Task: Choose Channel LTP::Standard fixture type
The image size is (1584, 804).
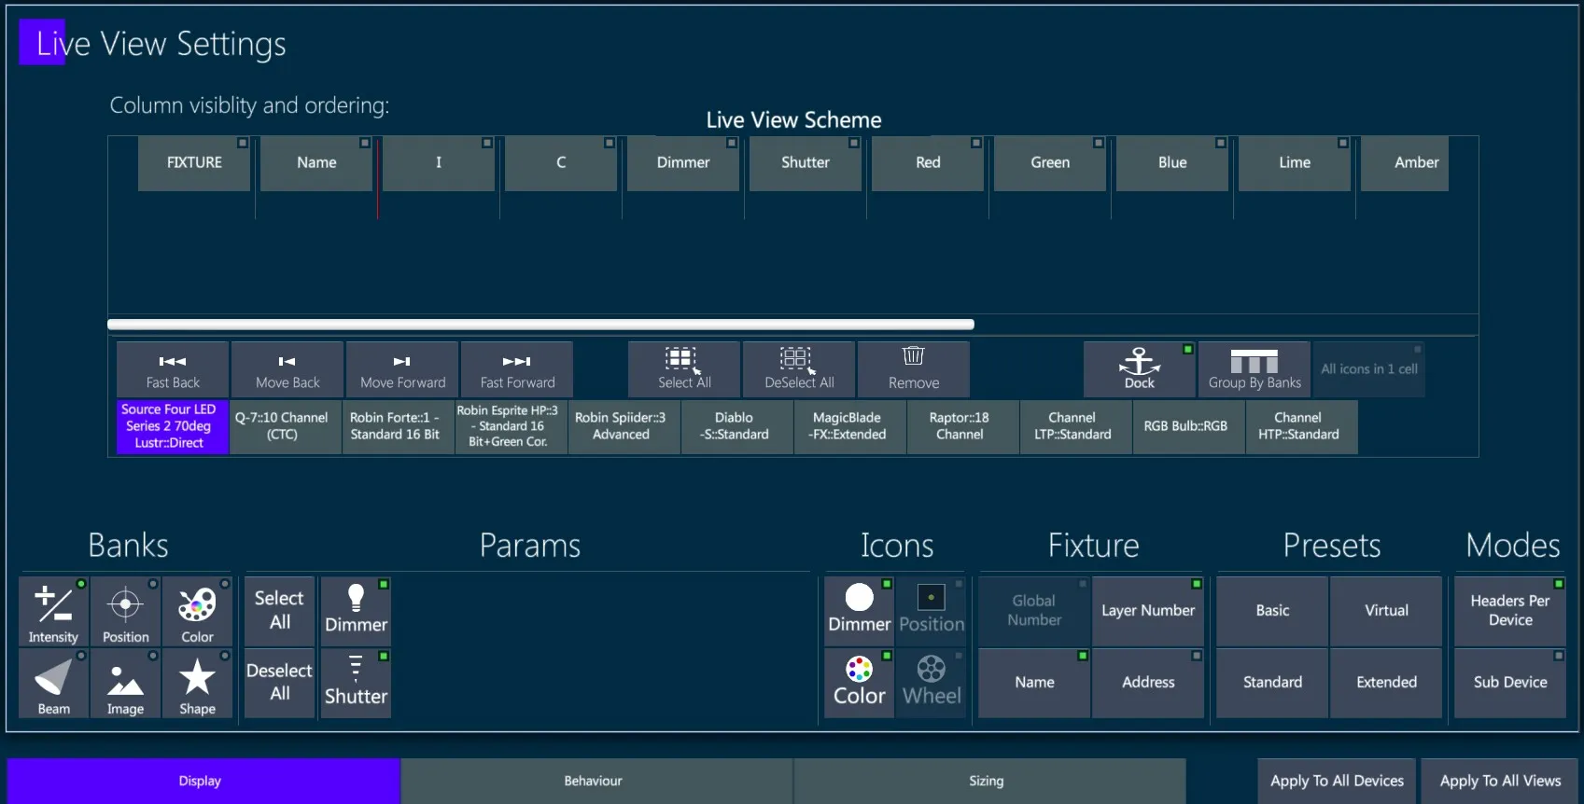Action: coord(1076,427)
